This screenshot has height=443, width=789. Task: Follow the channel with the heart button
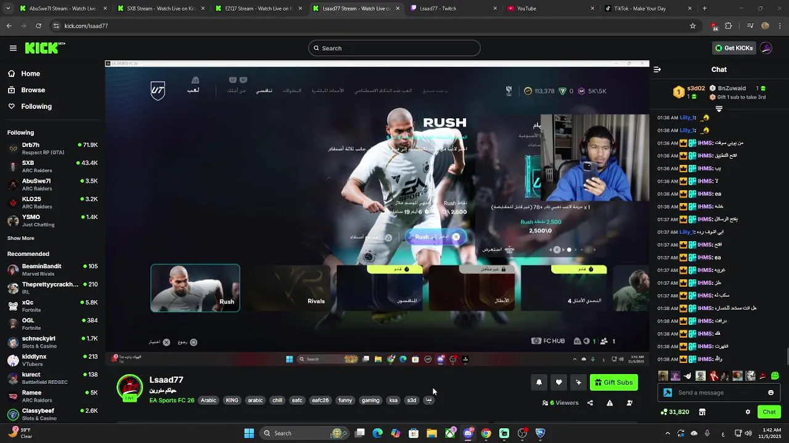[x=558, y=382]
